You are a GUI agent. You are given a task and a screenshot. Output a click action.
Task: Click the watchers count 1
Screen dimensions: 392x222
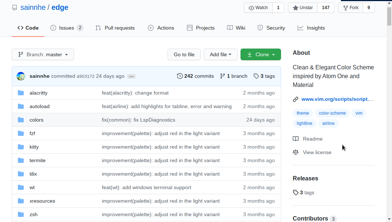pyautogui.click(x=278, y=8)
